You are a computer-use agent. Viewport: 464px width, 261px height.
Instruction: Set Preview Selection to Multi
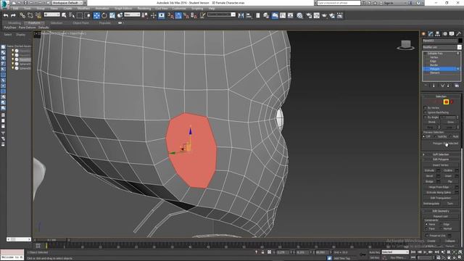(x=450, y=136)
